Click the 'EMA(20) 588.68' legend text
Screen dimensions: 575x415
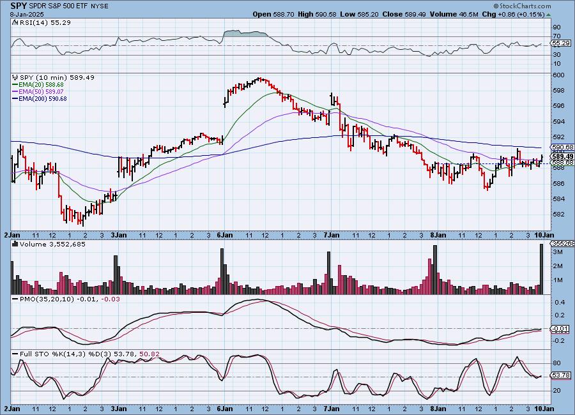(x=41, y=85)
